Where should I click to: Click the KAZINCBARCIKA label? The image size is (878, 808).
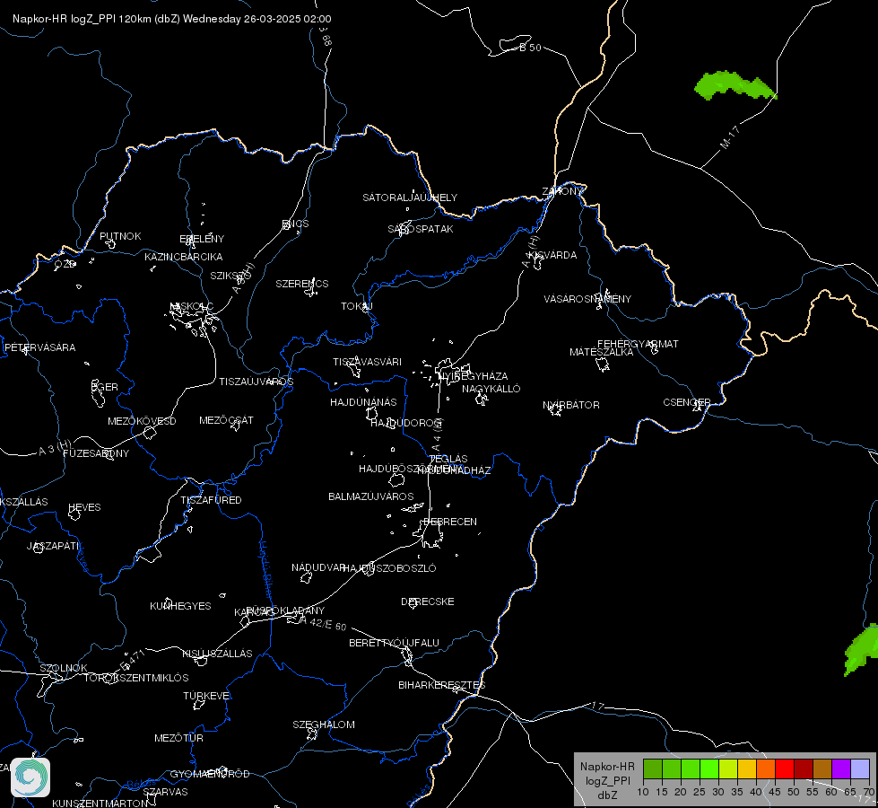click(184, 257)
